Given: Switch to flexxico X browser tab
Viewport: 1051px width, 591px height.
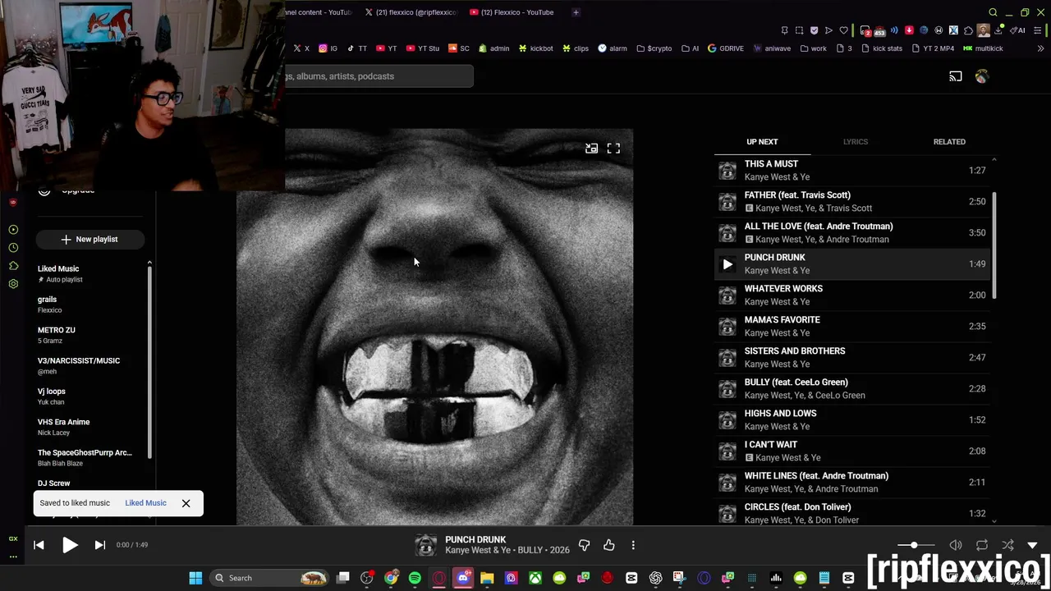Looking at the screenshot, I should pos(411,12).
